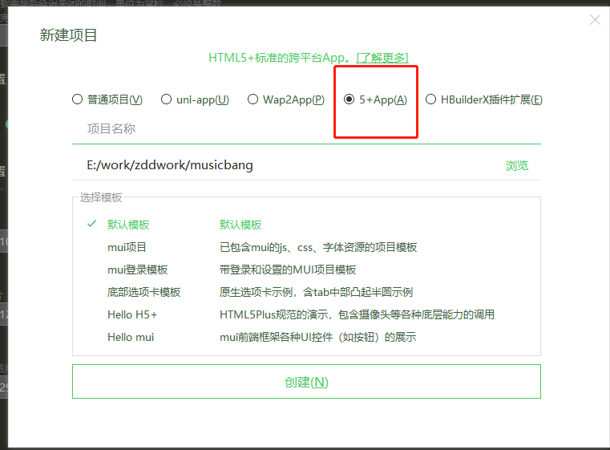
Task: Click description 带登录和设置的MUI项目模板
Action: [288, 270]
